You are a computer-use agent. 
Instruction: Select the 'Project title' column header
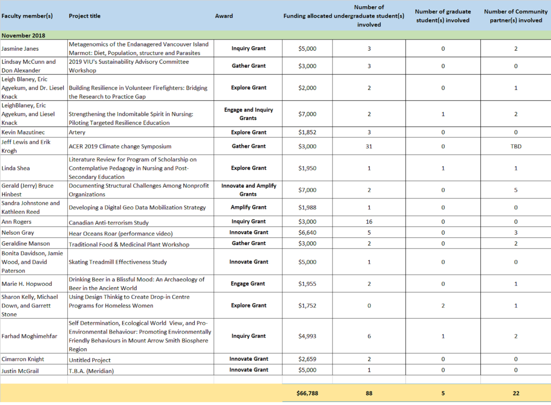coord(85,16)
